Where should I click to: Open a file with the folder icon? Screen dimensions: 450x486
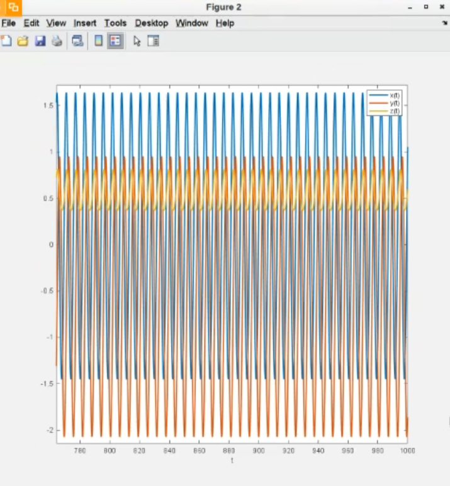[x=23, y=41]
